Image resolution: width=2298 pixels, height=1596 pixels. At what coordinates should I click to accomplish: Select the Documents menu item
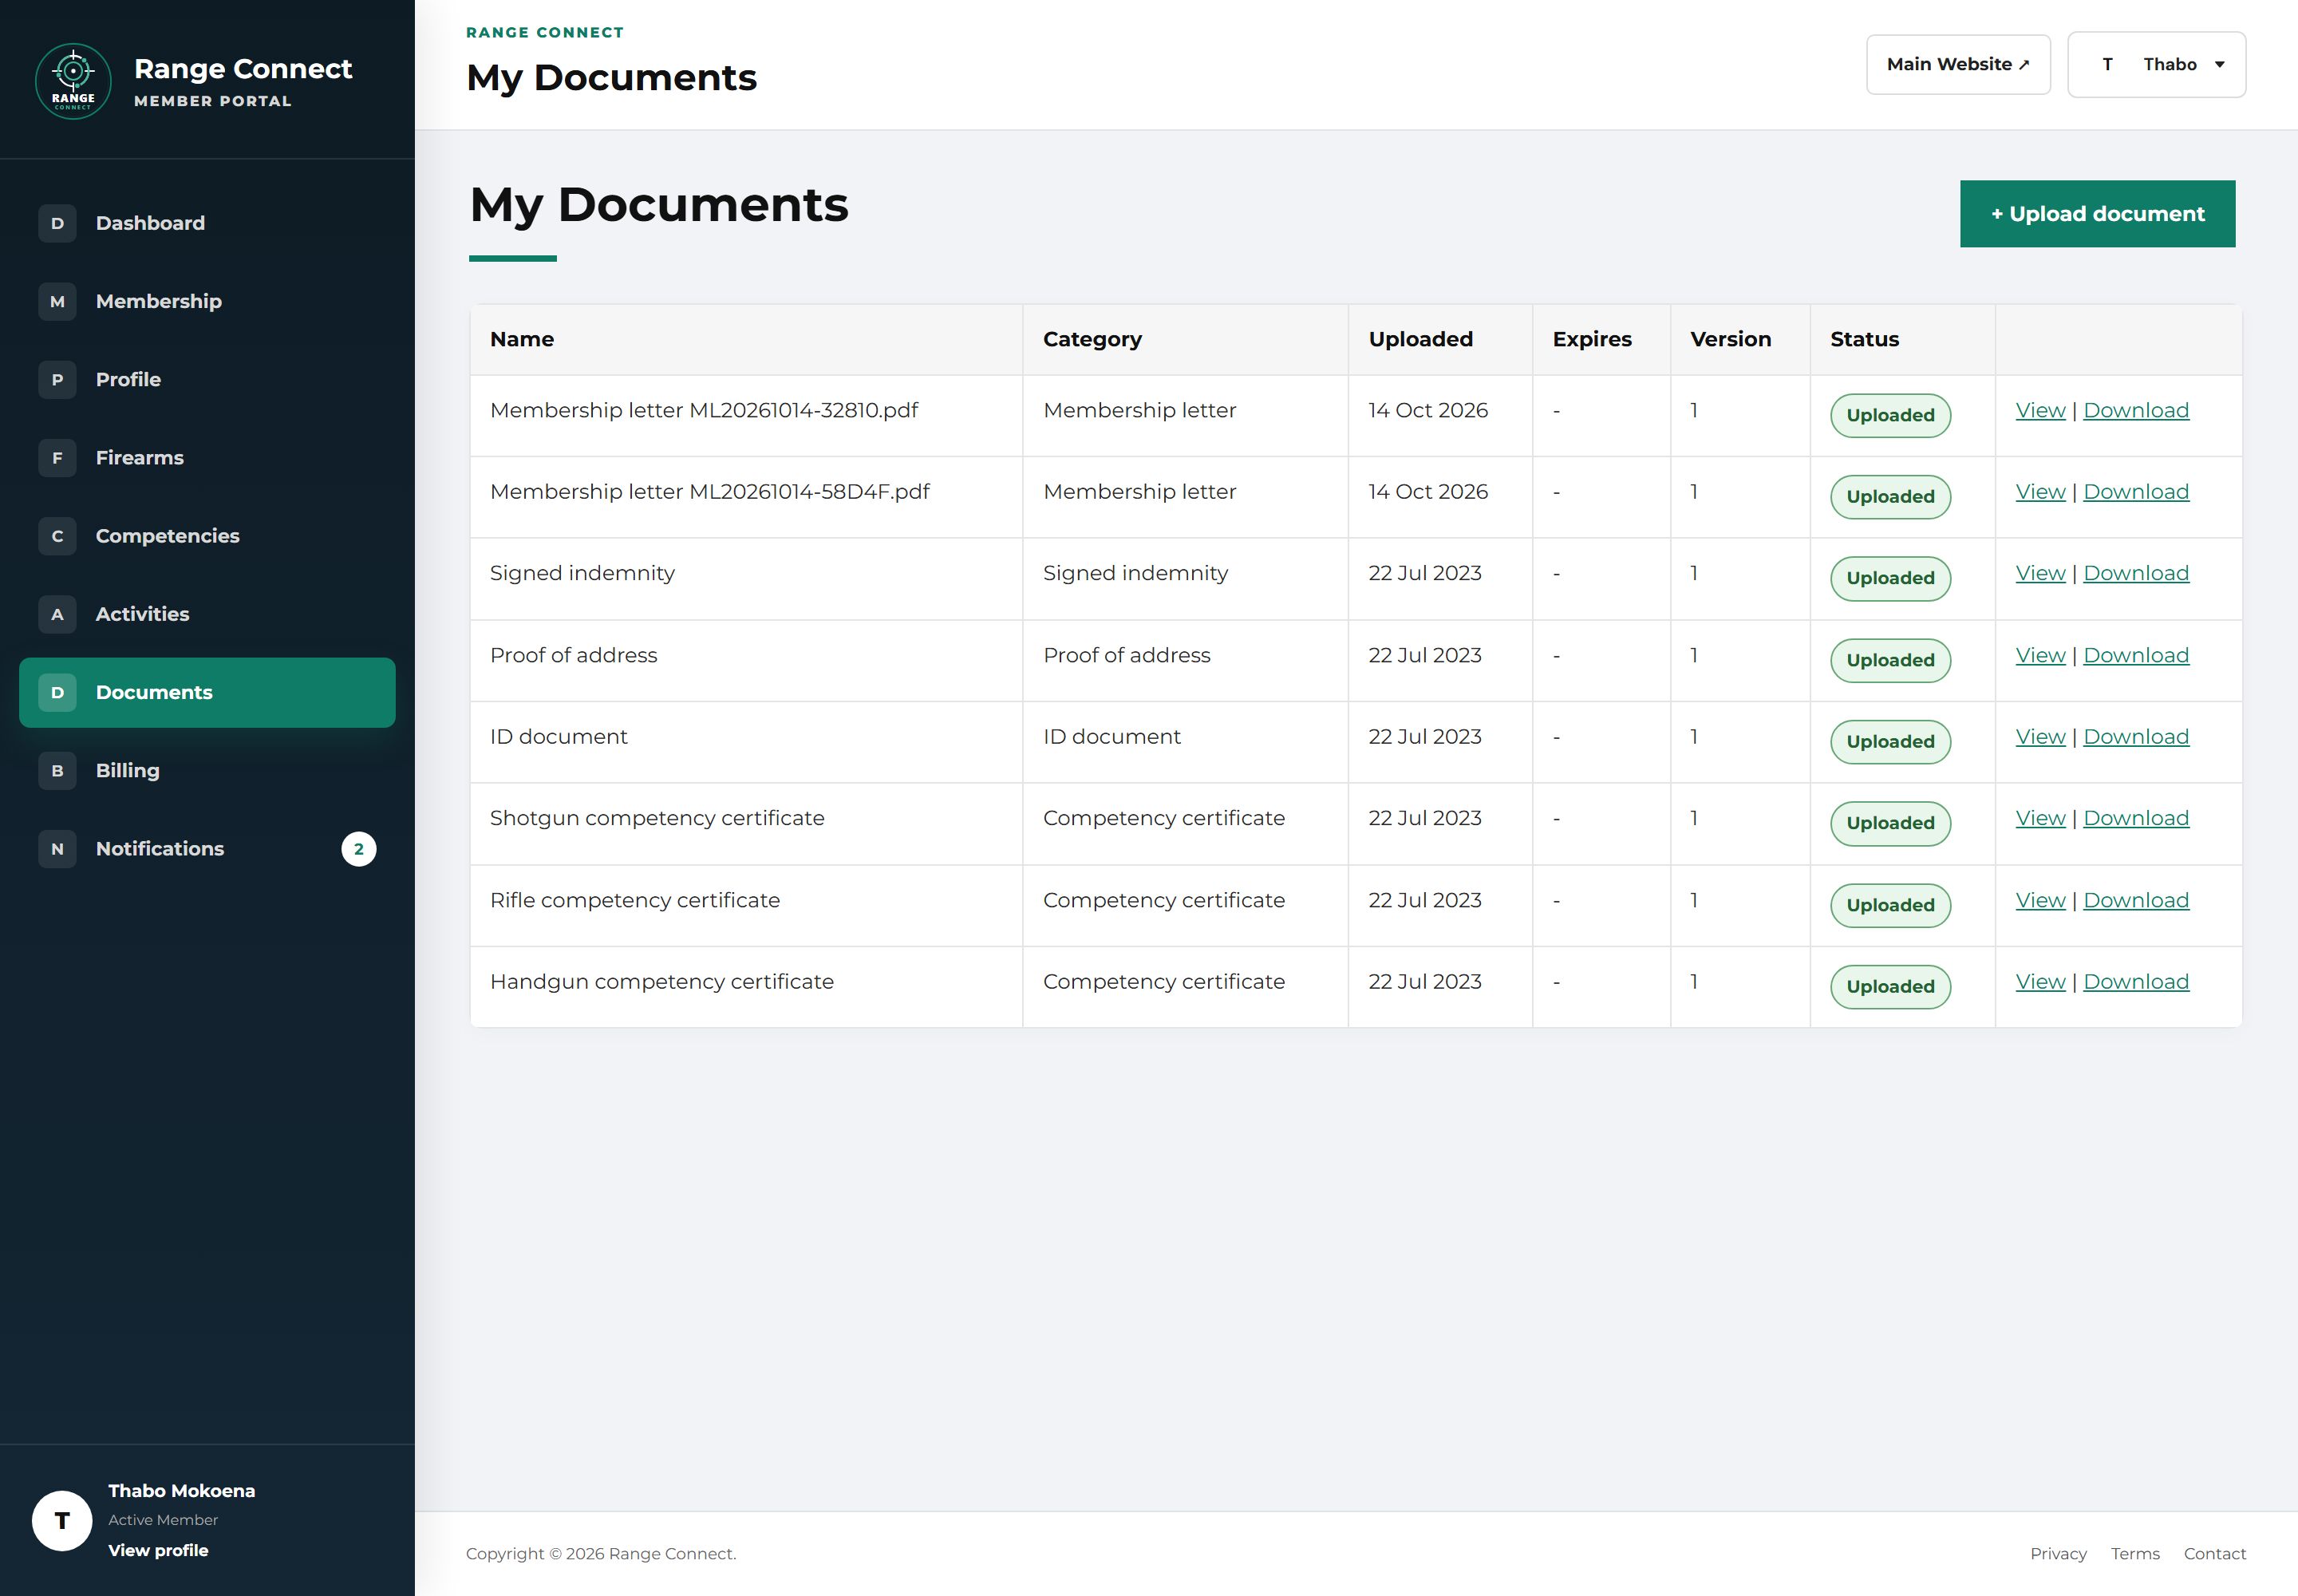207,692
